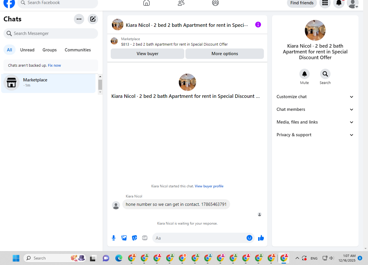Viewport: 368px width, 265px height.
Task: Focus the Search Facebook field
Action: [x=58, y=3]
